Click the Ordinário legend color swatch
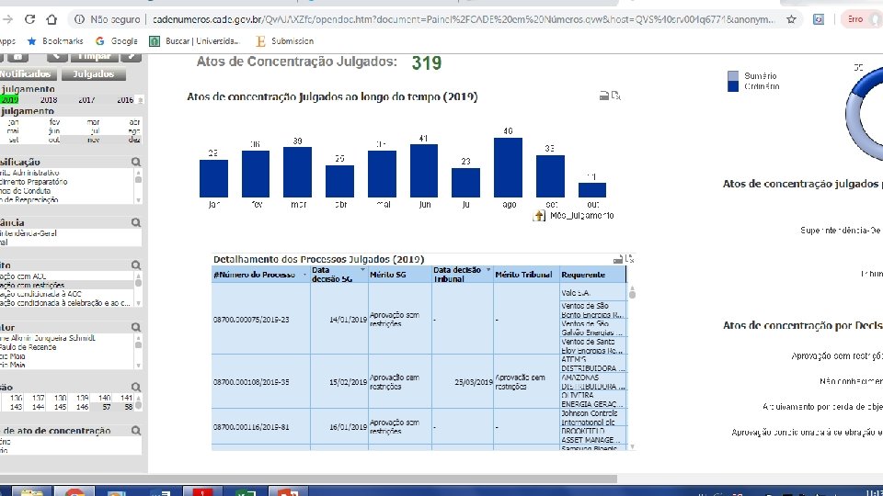The height and width of the screenshot is (496, 883). tap(733, 86)
